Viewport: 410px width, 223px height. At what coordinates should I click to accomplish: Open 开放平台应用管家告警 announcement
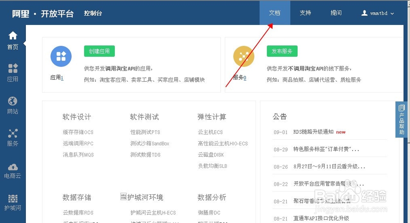329,184
